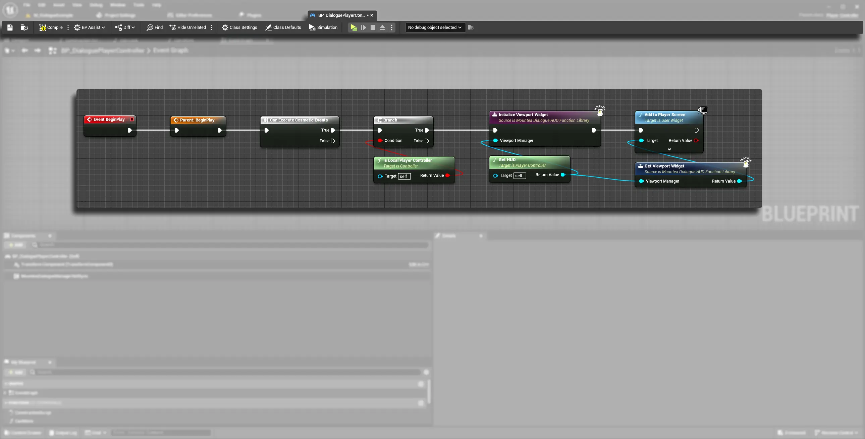Select the BP_DialoguePlayerCon... tab
865x439 pixels.
[x=341, y=15]
